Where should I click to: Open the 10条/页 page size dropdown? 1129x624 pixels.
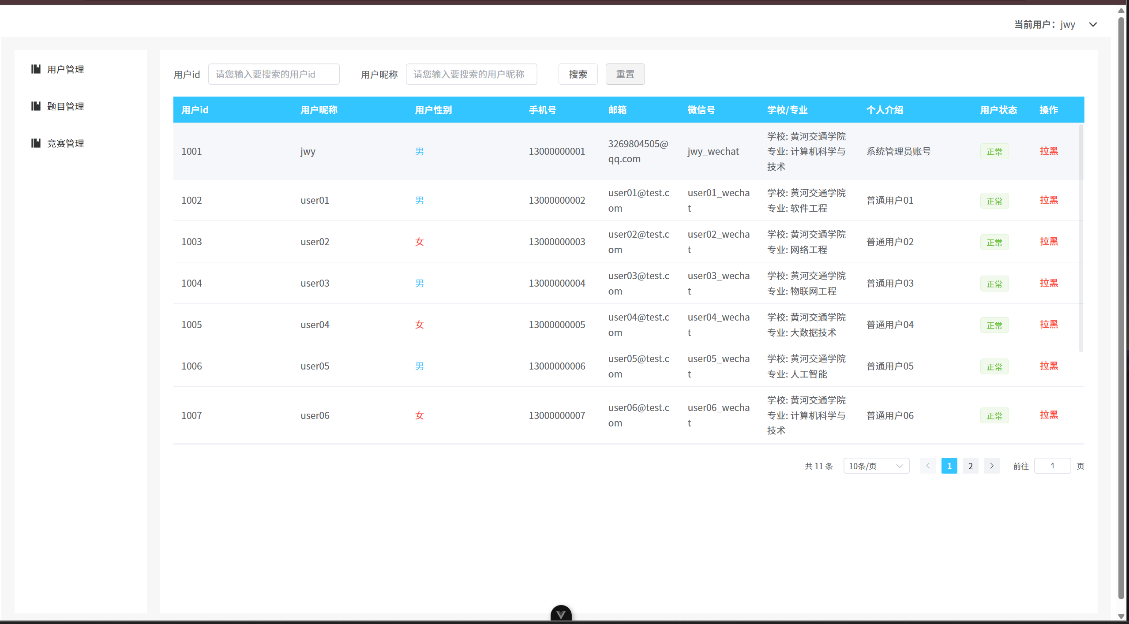tap(876, 466)
